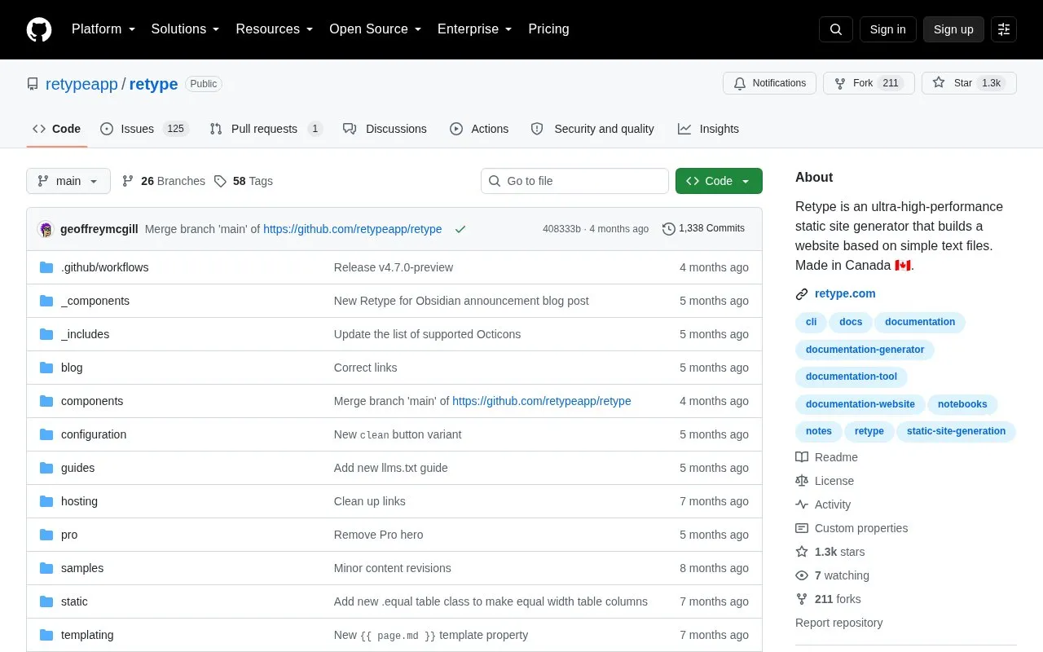Fork the repository

tap(868, 83)
